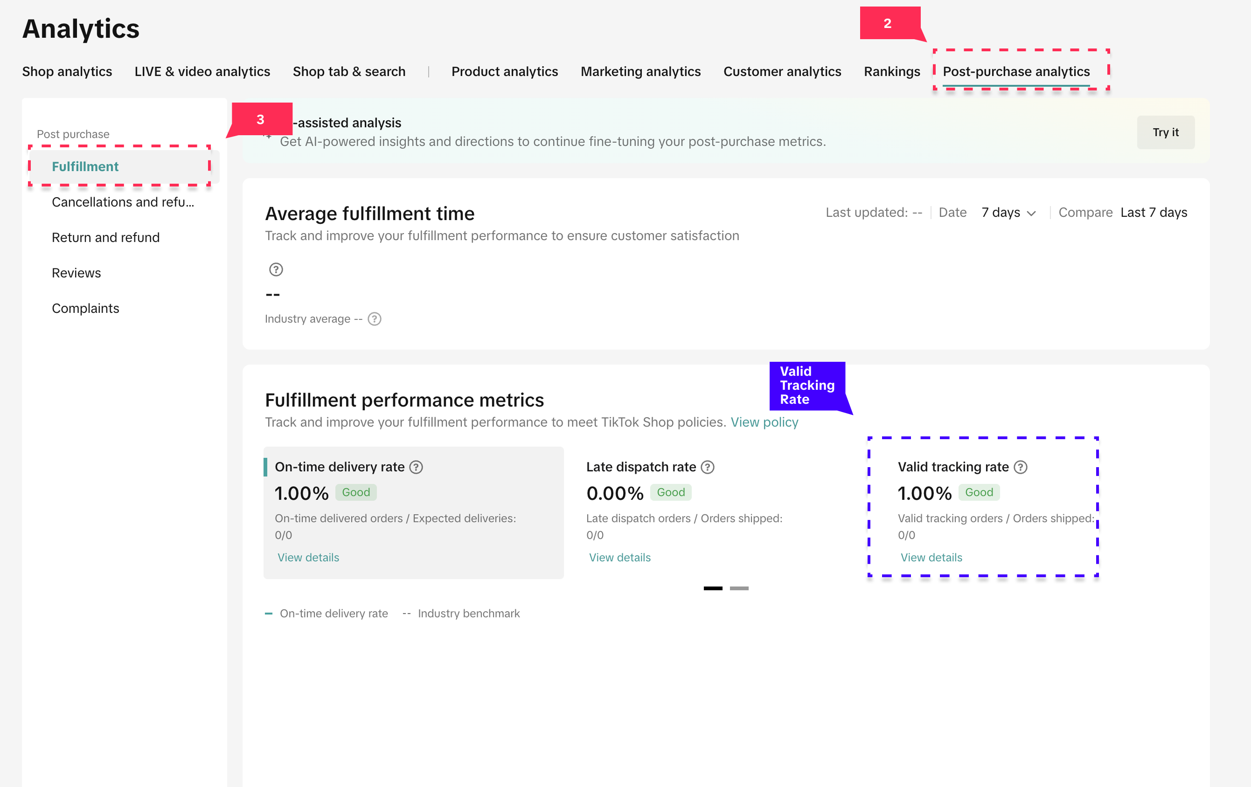Click help icon next to Late dispatch rate
The width and height of the screenshot is (1251, 787).
coord(708,467)
